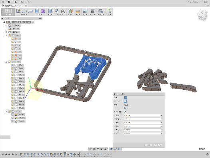Screen dimensions: 210x158
Task: Toggle lightbulb visibility of the Origin folder
Action: pyautogui.click(x=10, y=36)
